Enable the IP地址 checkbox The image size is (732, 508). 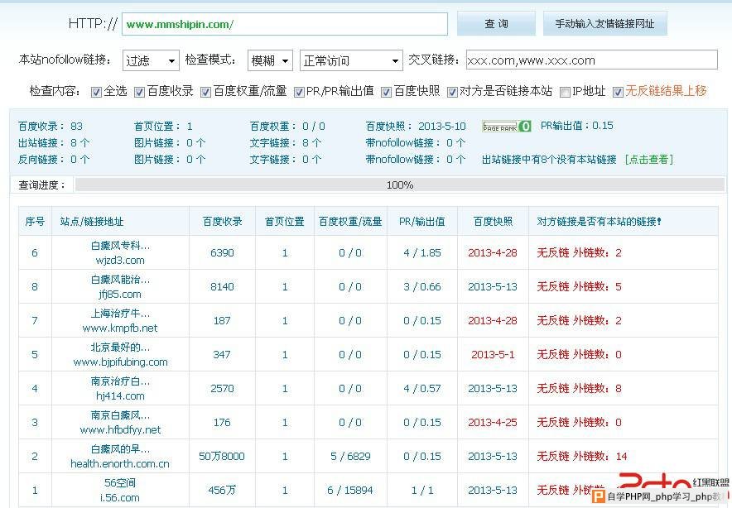(x=565, y=92)
